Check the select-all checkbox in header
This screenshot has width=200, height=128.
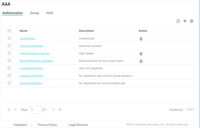coord(9,31)
